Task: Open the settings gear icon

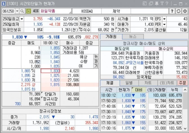Action: point(184,11)
